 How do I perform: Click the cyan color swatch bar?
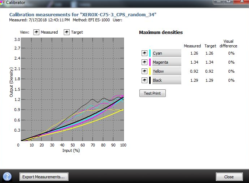pos(150,53)
